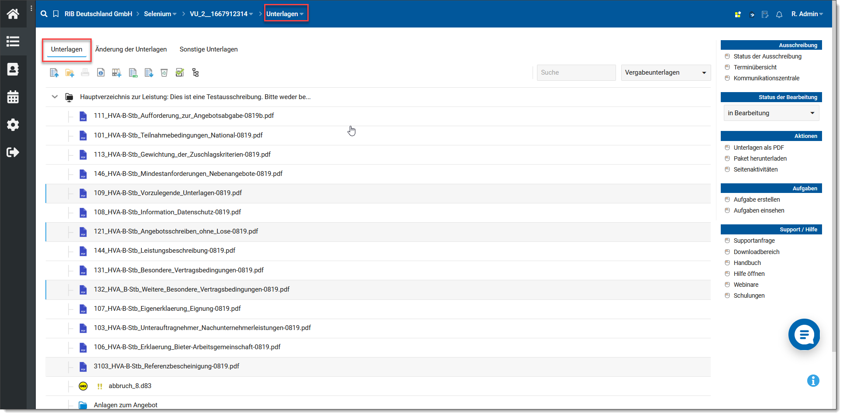
Task: Open the Anlagen zum Angebot folder
Action: click(126, 405)
